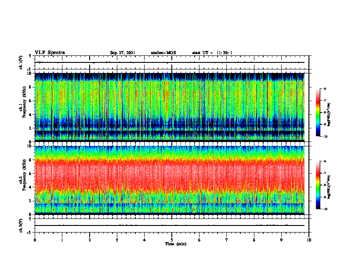
Task: Click time axis tick label "2" at bottom
Action: pos(90,240)
